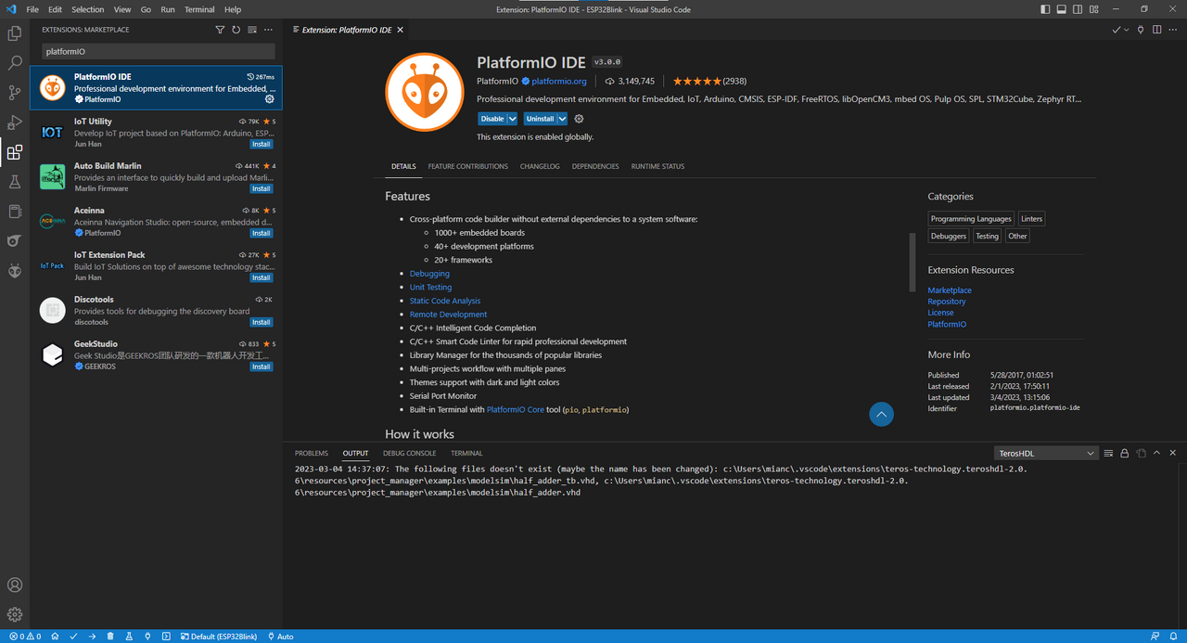Viewport: 1187px width, 643px height.
Task: Toggle the secondary side bar layout
Action: (x=1078, y=9)
